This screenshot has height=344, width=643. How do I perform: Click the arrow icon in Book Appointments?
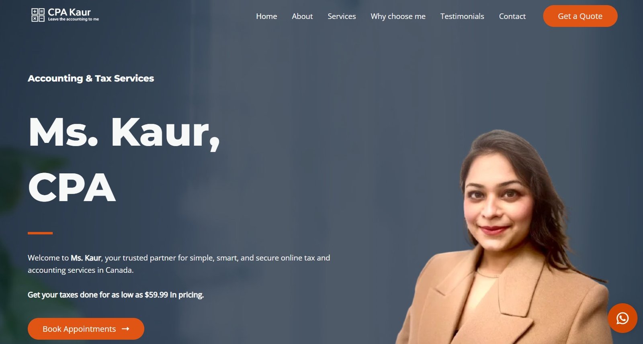coord(125,329)
